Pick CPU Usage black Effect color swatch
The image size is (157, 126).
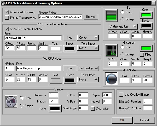coord(70,49)
